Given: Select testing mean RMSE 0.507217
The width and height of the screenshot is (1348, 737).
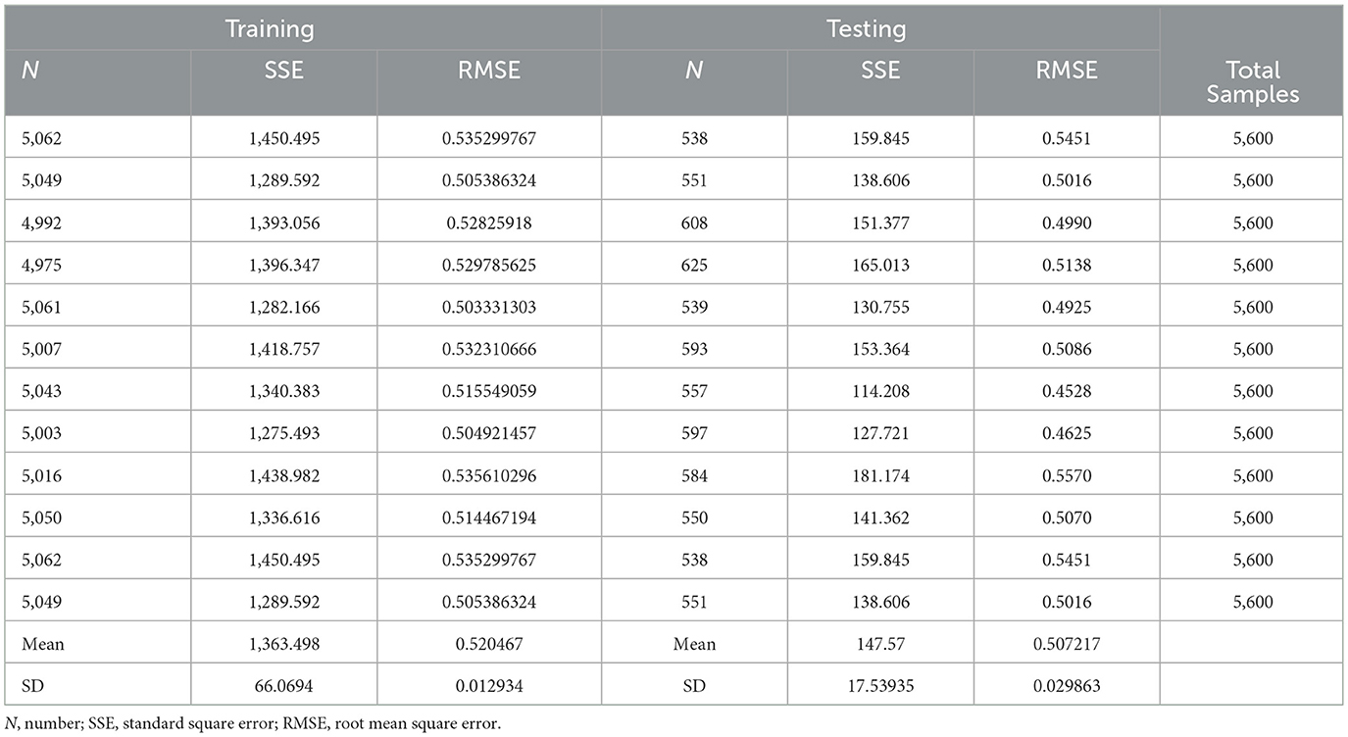Looking at the screenshot, I should [1065, 645].
